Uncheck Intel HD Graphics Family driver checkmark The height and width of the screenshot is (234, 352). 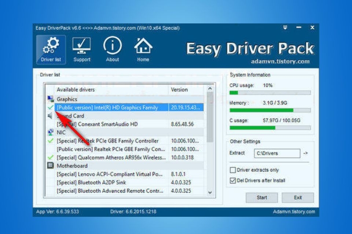pyautogui.click(x=51, y=108)
